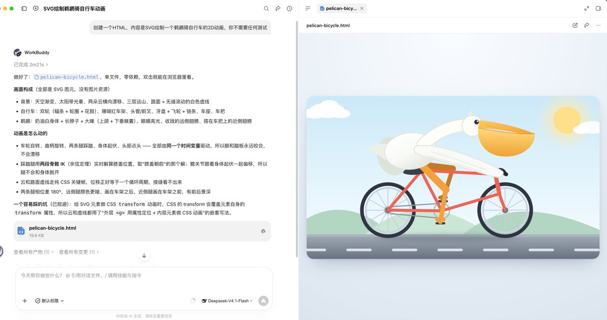
Task: Expand the 已完成 2m21s step details
Action: (31, 64)
